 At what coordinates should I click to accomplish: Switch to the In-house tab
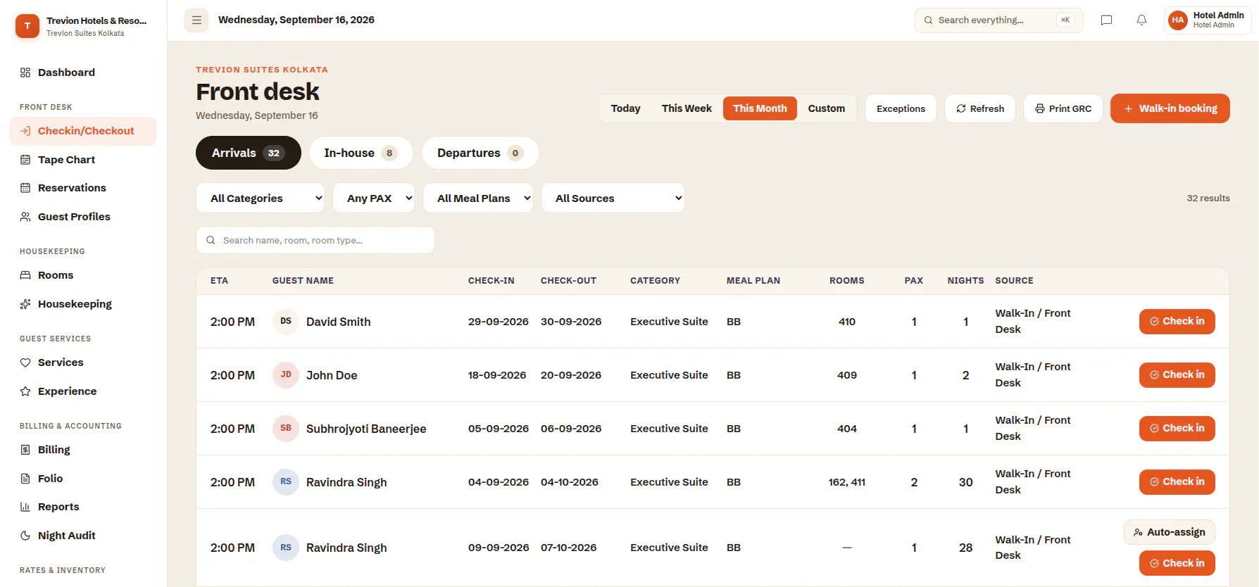[361, 153]
